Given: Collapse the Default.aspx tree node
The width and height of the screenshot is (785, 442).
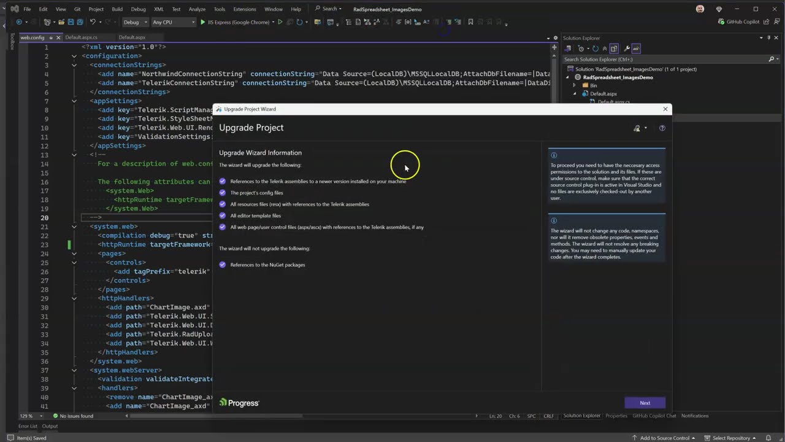Looking at the screenshot, I should point(575,94).
